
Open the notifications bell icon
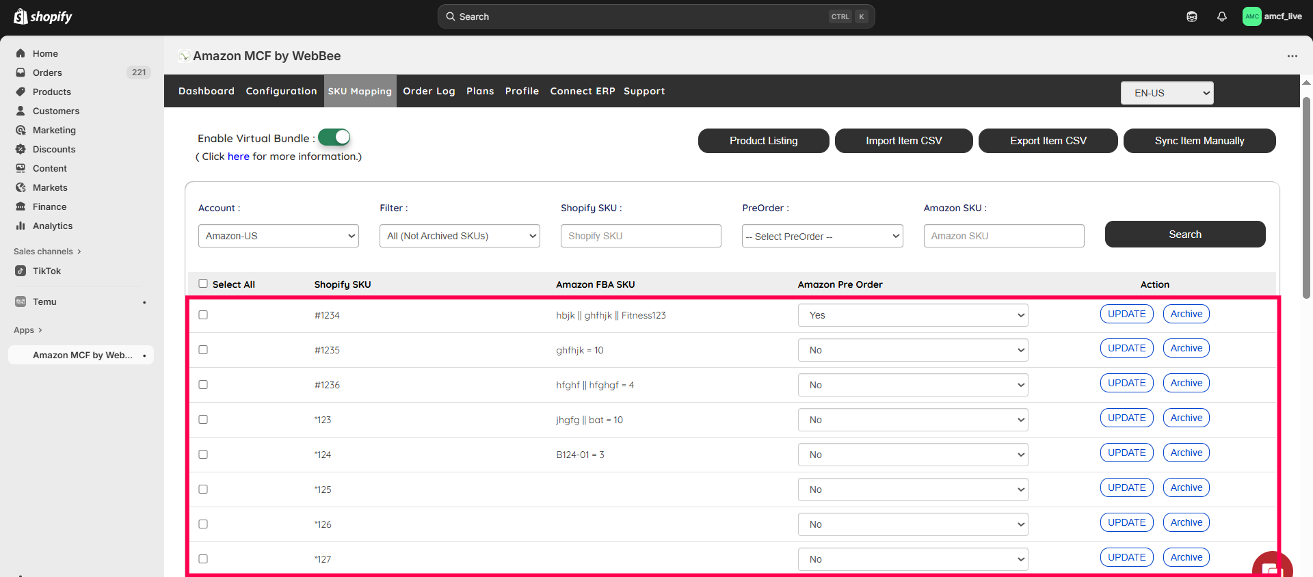[x=1221, y=16]
